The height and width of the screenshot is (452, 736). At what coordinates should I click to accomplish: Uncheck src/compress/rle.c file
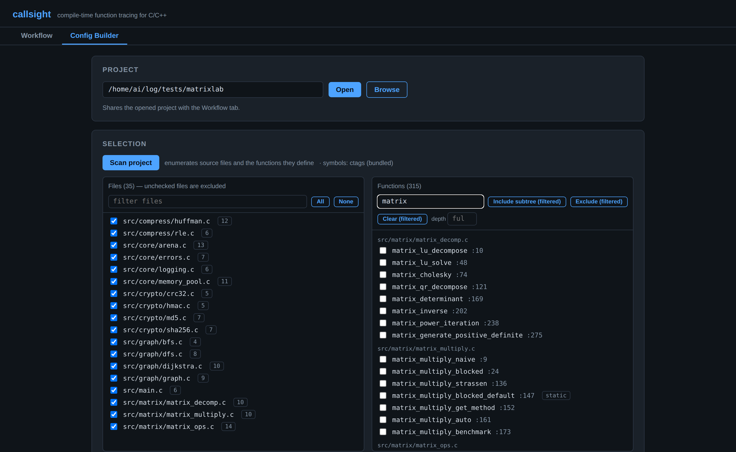click(114, 233)
